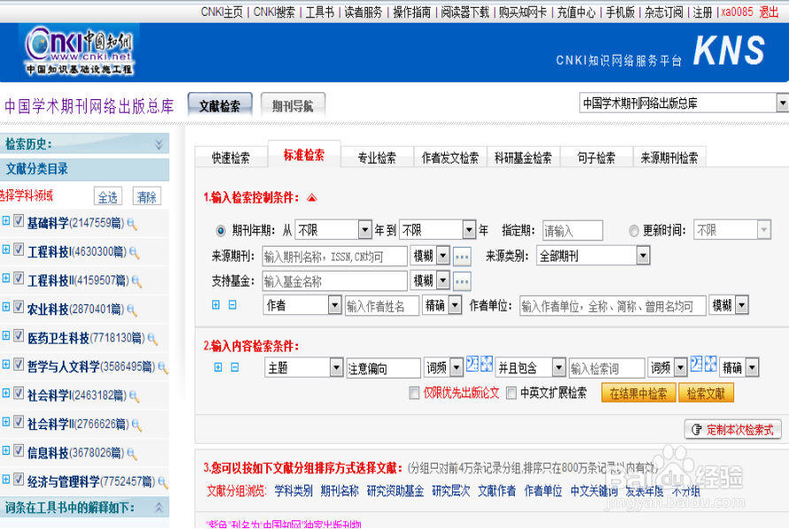Click the magnifier icon next to 信息科技

(133, 454)
